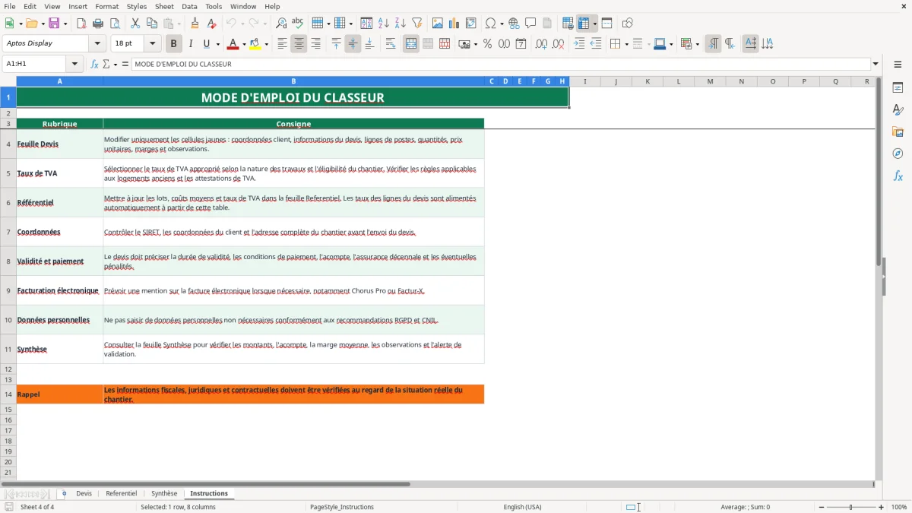This screenshot has width=912, height=513.
Task: Open the Freeze Rows and Columns dropdown
Action: [x=594, y=24]
